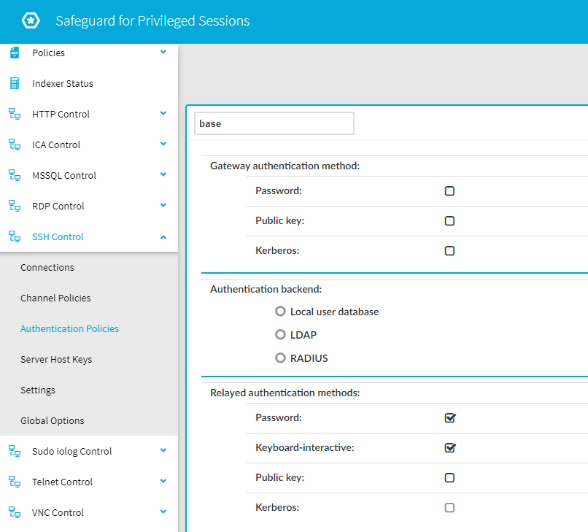This screenshot has height=532, width=588.
Task: Click the MSSQL Control network icon
Action: pyautogui.click(x=15, y=175)
